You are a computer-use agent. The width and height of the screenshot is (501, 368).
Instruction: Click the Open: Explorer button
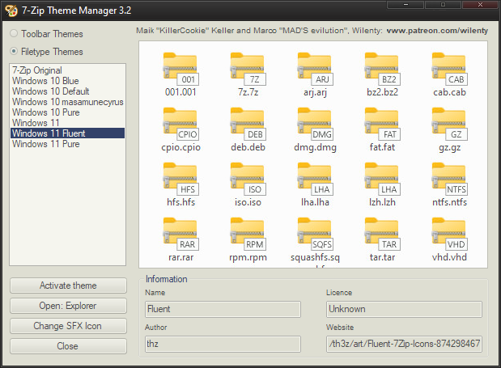(x=68, y=306)
